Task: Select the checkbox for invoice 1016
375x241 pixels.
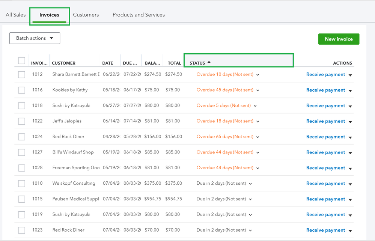Action: (21, 90)
